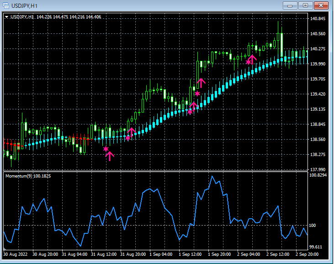Close the USDJPY,H1 chart window

click(321, 5)
